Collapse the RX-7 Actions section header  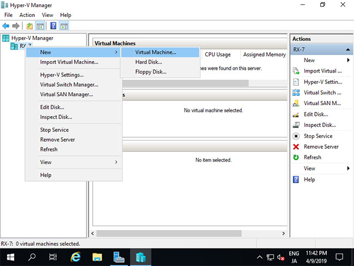point(348,50)
